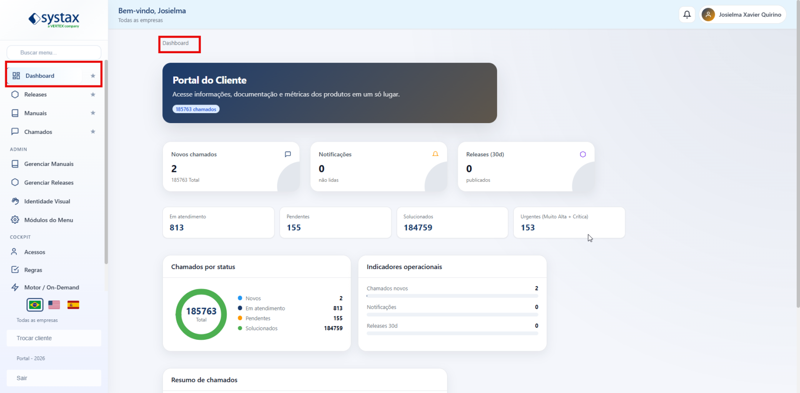
Task: Click the Resumo de chamados heading
Action: [204, 380]
